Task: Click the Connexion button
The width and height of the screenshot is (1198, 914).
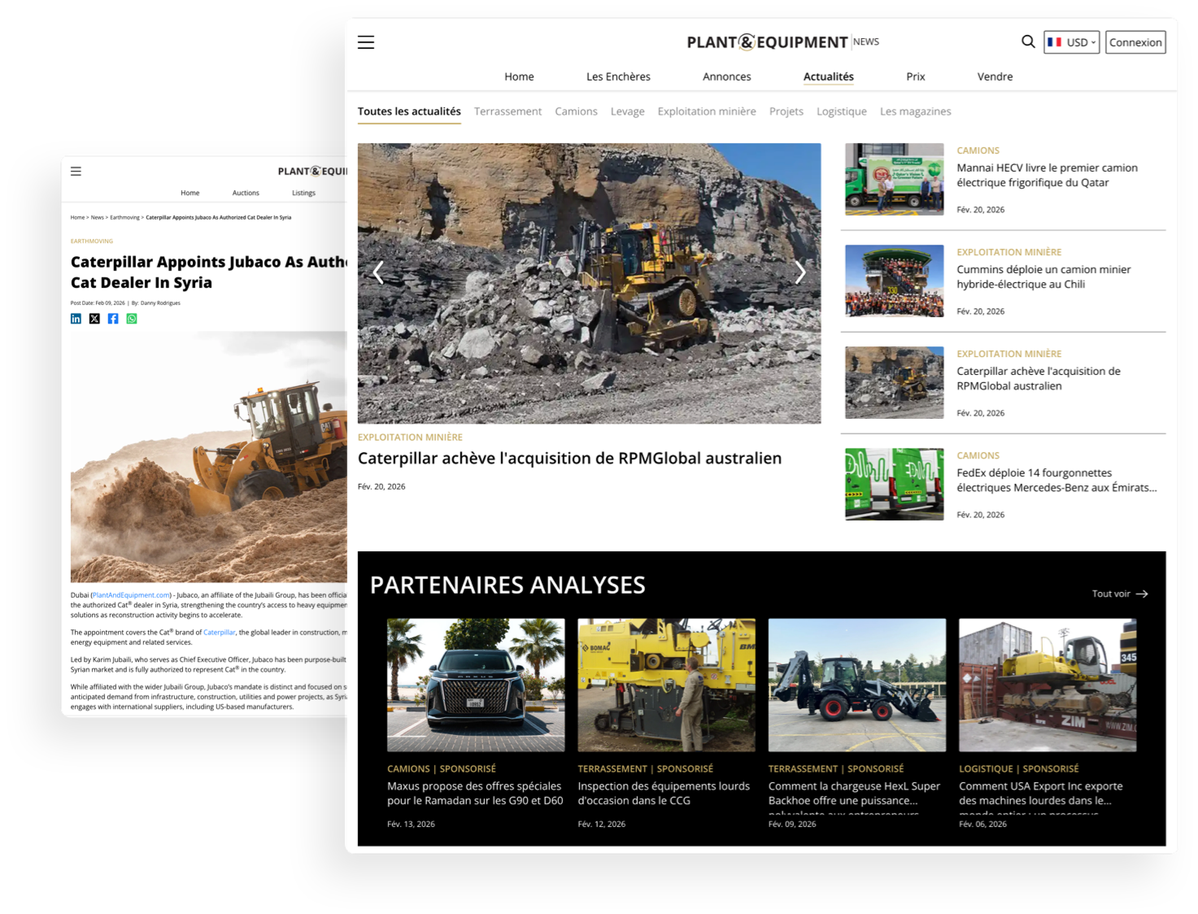Action: 1135,42
